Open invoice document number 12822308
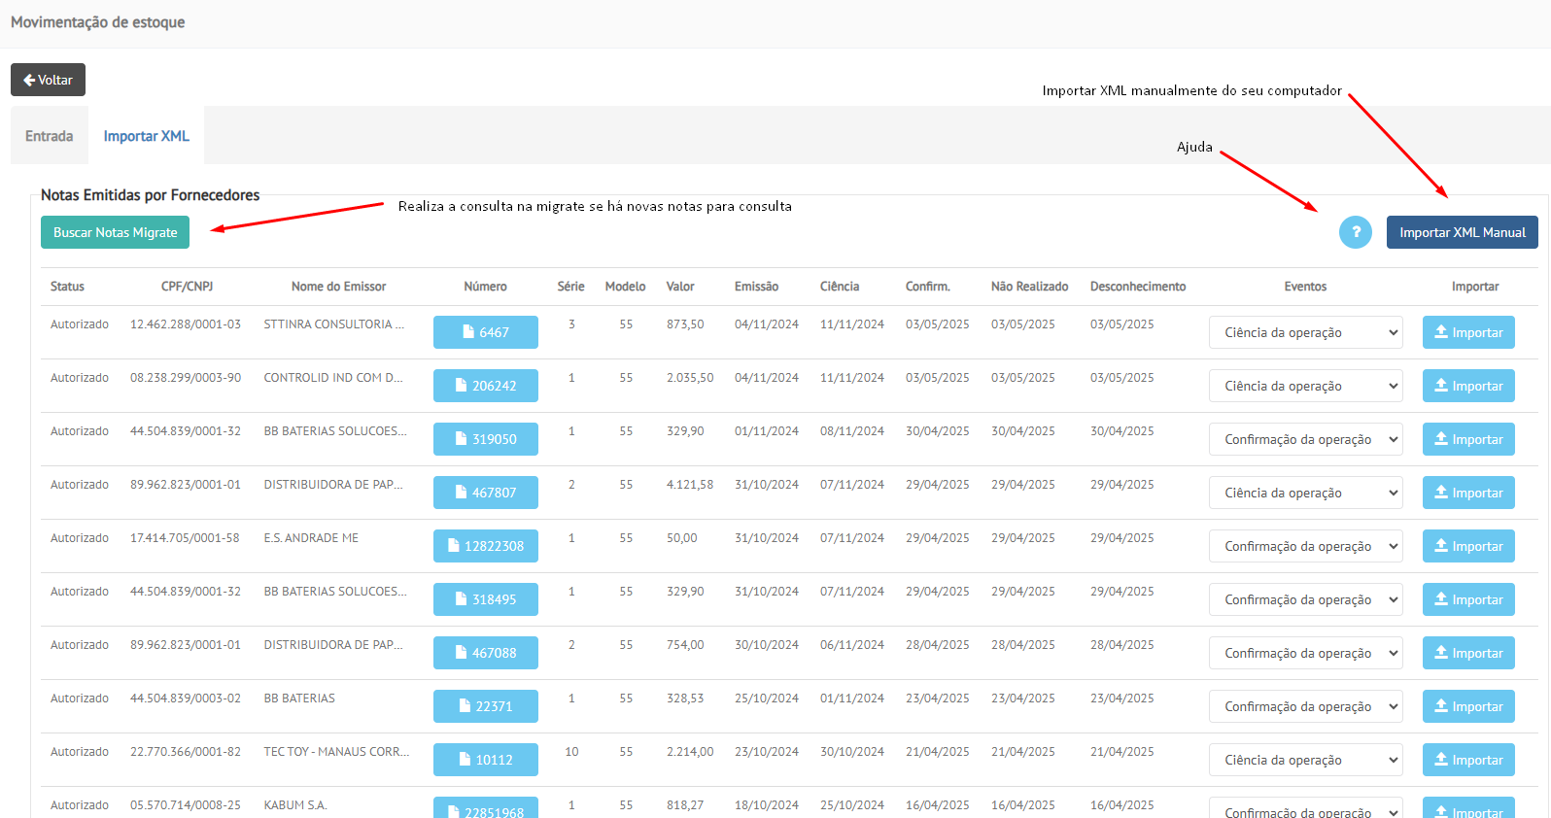Screen dimensions: 1551x818 click(485, 546)
